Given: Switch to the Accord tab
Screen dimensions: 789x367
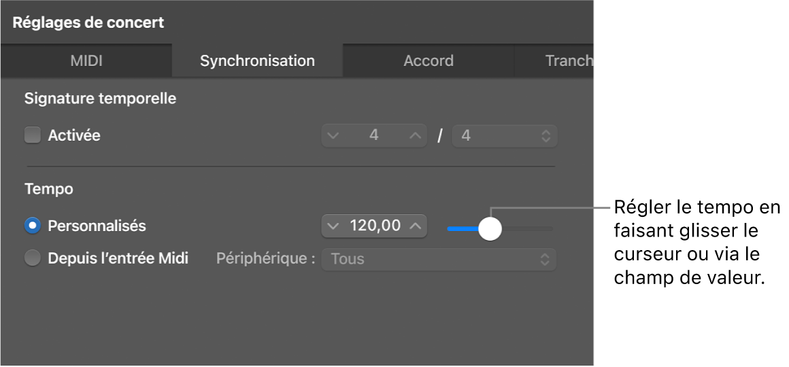Looking at the screenshot, I should [x=429, y=61].
